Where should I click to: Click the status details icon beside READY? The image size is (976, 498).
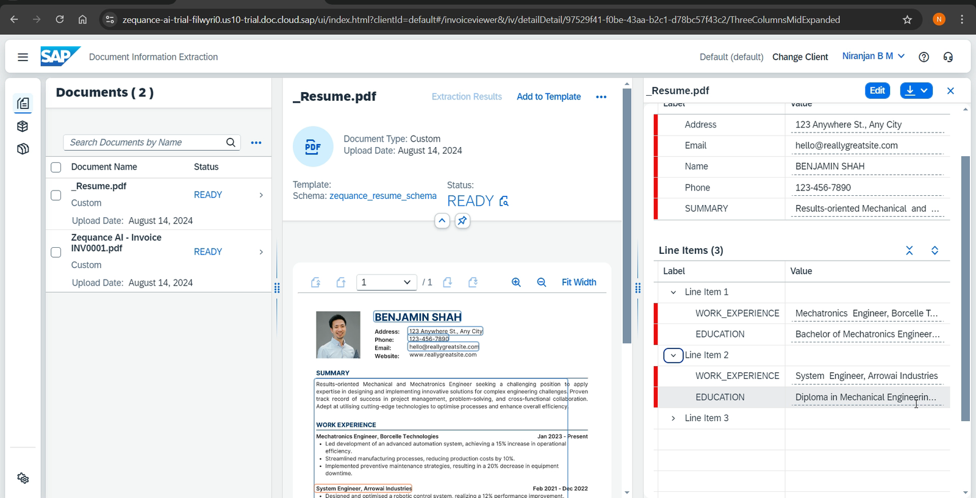(x=504, y=201)
